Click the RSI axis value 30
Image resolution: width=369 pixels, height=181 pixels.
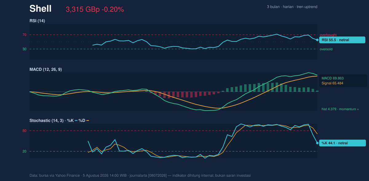[24, 49]
